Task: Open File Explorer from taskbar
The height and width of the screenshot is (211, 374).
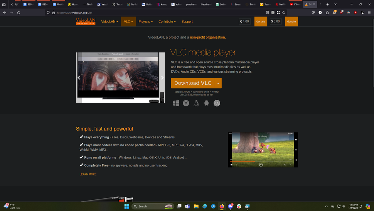Action: pyautogui.click(x=196, y=206)
